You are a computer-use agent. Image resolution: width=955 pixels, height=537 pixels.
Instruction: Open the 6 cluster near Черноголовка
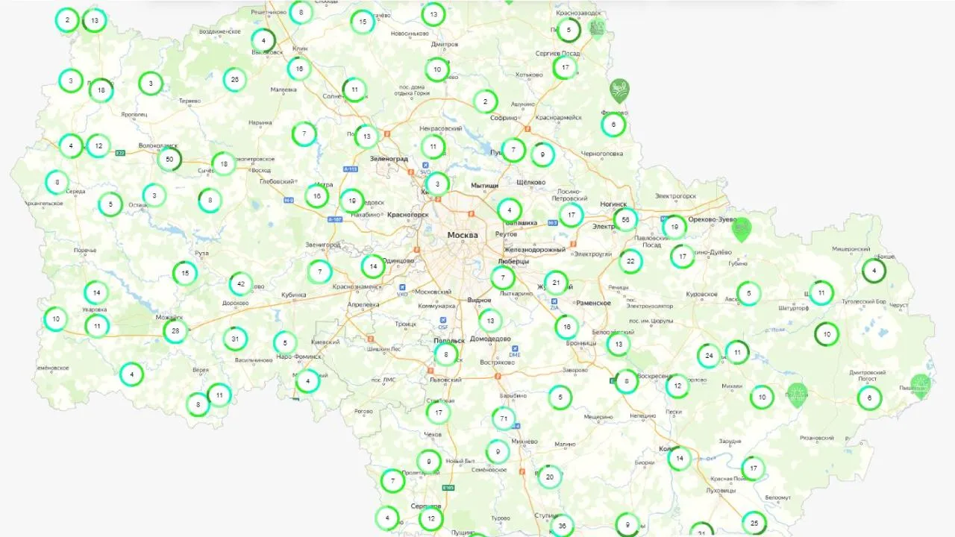coord(614,125)
